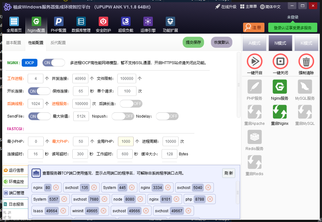Toggle the Nopush switch
322x222 pixels.
tap(123, 116)
